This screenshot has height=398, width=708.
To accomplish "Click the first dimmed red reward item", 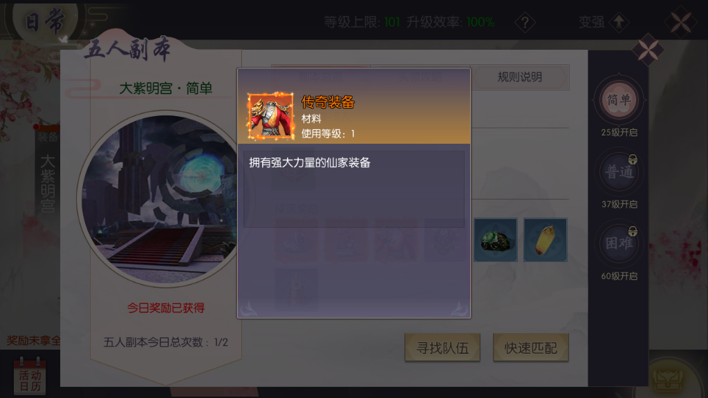I will (296, 240).
